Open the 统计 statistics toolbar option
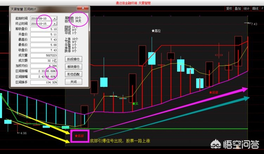The height and width of the screenshot is (154, 264). pos(246,8)
